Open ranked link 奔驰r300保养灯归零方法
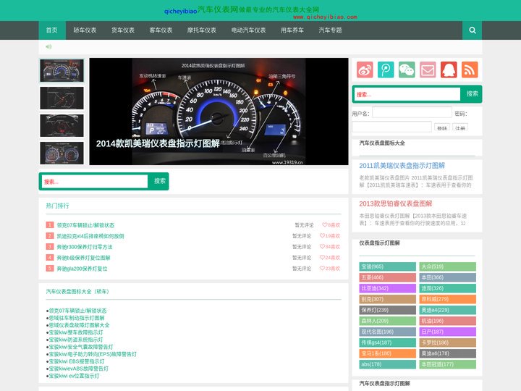The height and width of the screenshot is (391, 521). (85, 247)
